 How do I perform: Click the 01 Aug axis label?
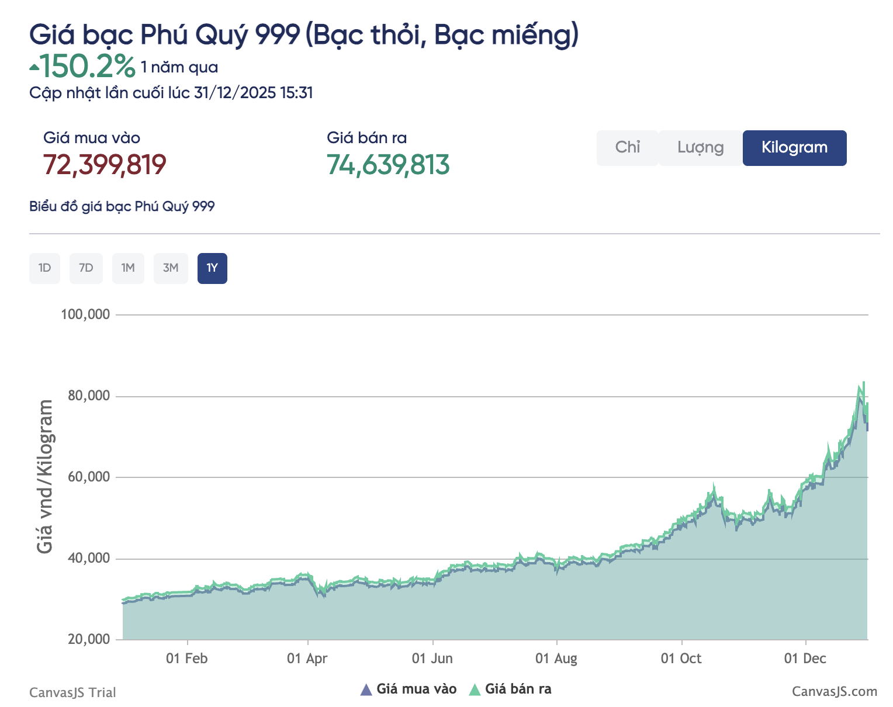pyautogui.click(x=556, y=659)
